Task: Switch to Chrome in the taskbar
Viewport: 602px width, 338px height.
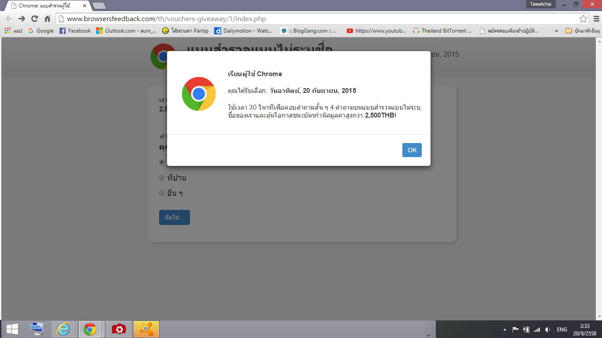Action: coord(90,329)
